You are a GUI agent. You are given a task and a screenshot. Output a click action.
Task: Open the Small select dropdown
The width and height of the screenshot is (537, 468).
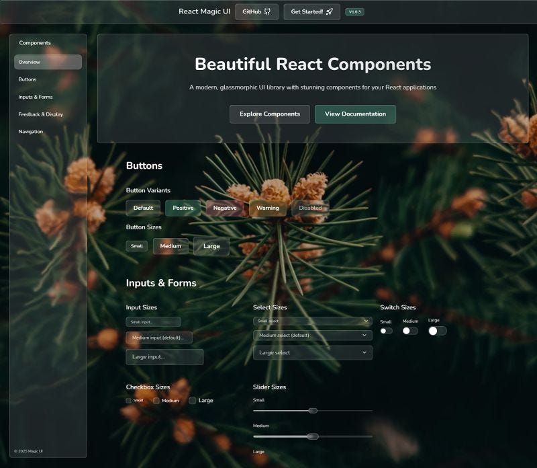313,321
